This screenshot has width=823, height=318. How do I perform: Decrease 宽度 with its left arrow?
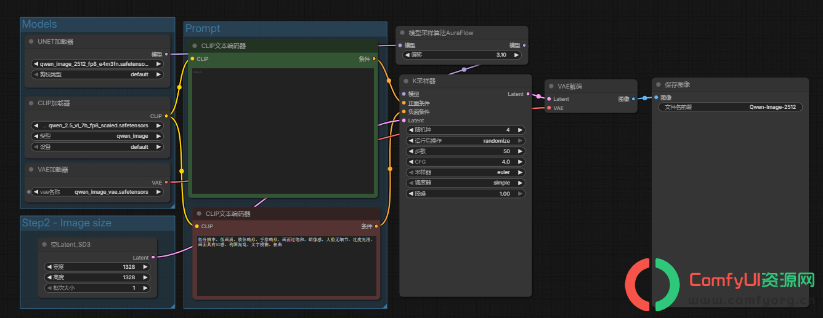tap(49, 267)
